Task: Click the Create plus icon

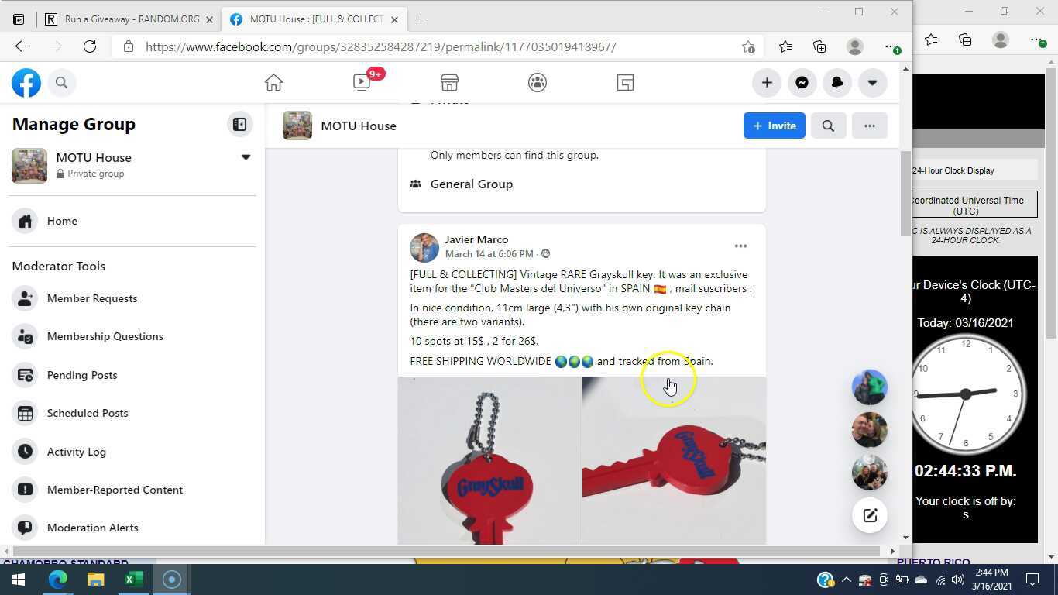Action: pos(767,83)
